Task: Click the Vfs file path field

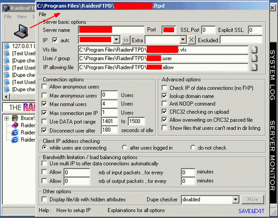Action: click(163, 49)
